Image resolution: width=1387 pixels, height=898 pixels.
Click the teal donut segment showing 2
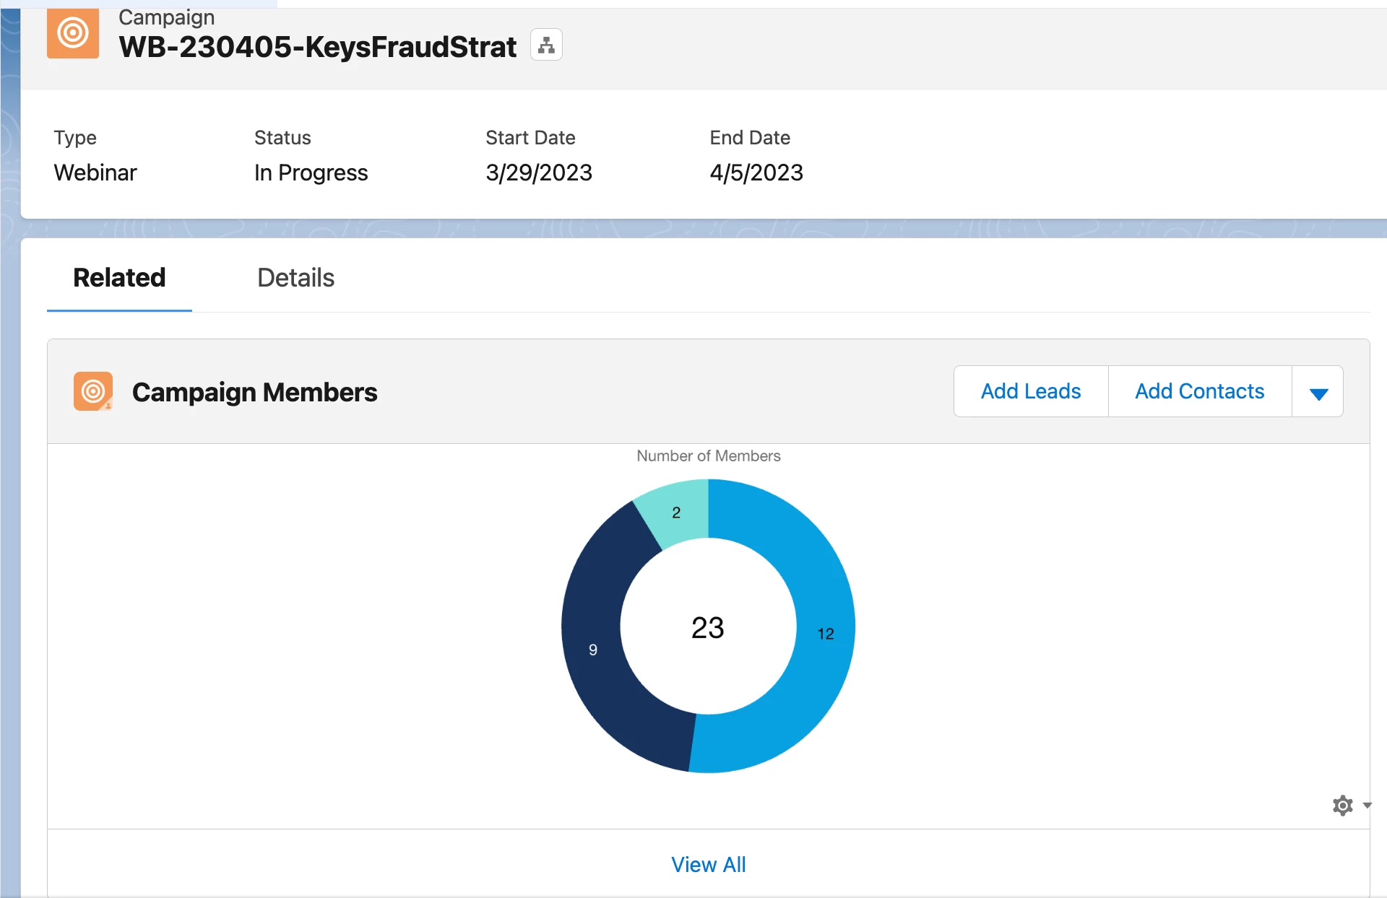pos(677,514)
